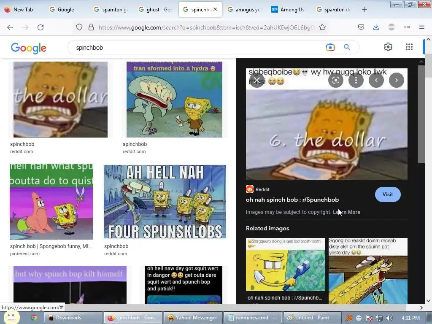Open Google quick settings gear
The image size is (432, 324).
388,47
